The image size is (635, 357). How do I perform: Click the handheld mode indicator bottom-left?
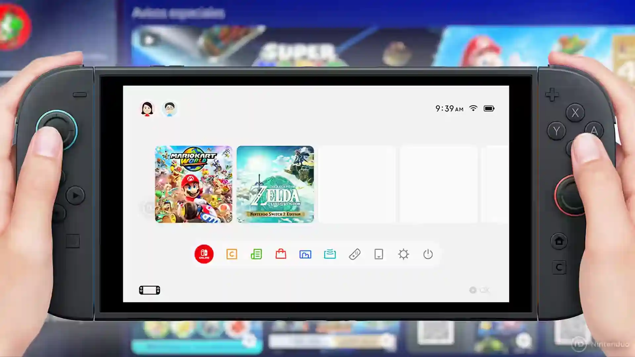click(149, 290)
